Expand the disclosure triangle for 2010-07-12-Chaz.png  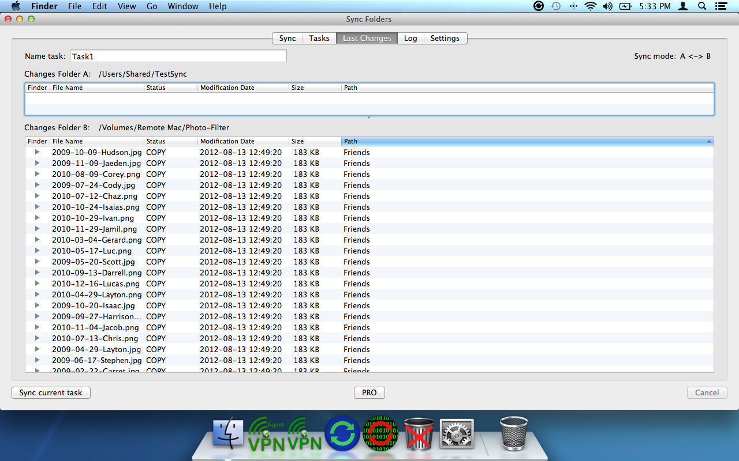[x=37, y=196]
